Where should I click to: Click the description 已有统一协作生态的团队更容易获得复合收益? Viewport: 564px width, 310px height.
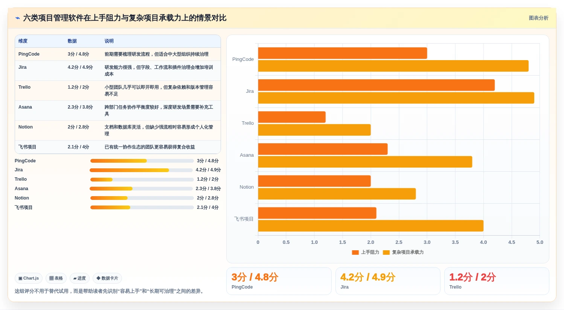[x=150, y=147]
